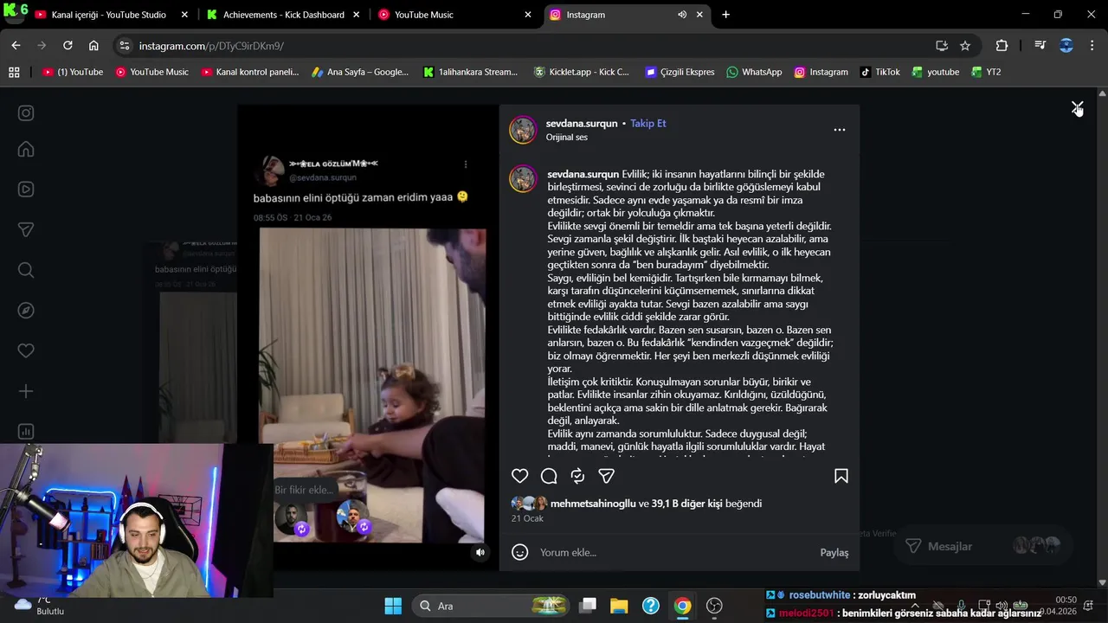Open Direct messages paper-plane sidebar icon
Image resolution: width=1108 pixels, height=623 pixels.
click(x=26, y=229)
